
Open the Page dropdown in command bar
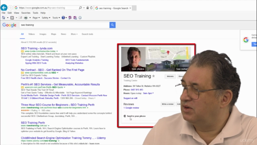36,18
